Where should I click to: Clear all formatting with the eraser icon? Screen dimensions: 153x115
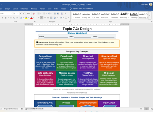[x=33, y=13]
